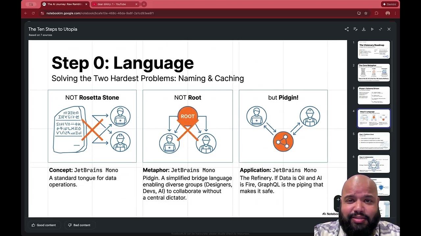
Task: Mark slide as Good content
Action: tap(44, 225)
